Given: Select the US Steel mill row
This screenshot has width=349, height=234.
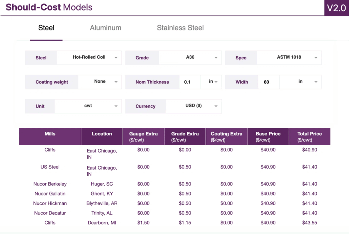Looking at the screenshot, I should pyautogui.click(x=50, y=167).
